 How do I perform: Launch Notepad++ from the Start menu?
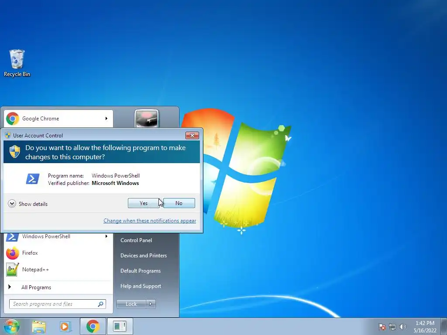[58, 270]
